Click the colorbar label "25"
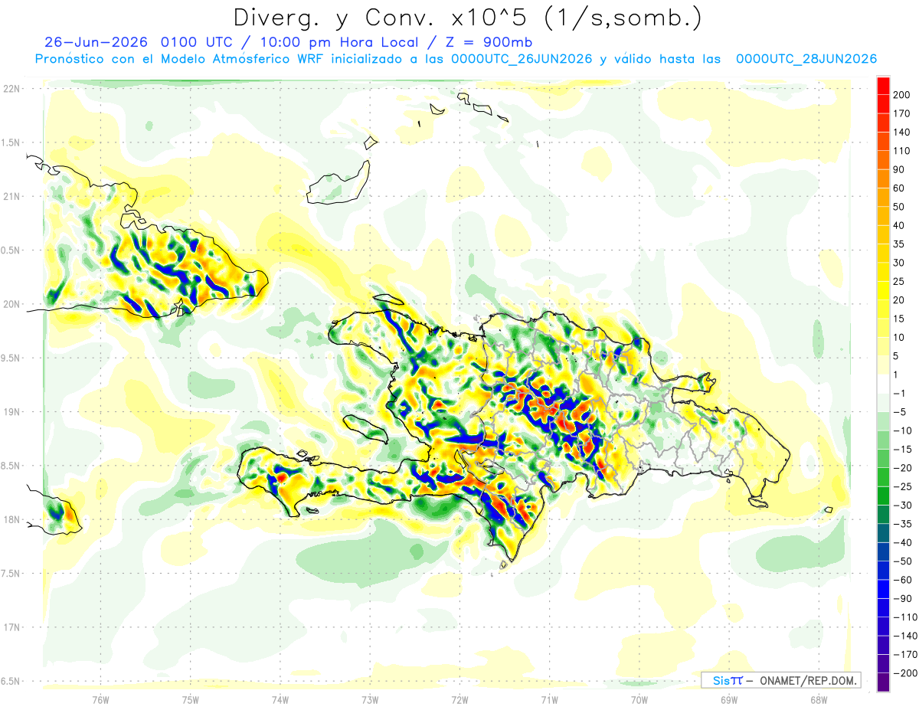The image size is (919, 710). tap(899, 281)
